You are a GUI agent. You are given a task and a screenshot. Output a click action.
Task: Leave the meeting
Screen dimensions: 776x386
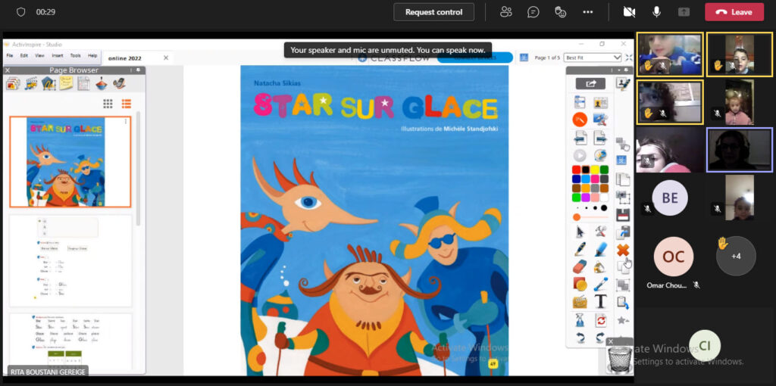click(734, 12)
